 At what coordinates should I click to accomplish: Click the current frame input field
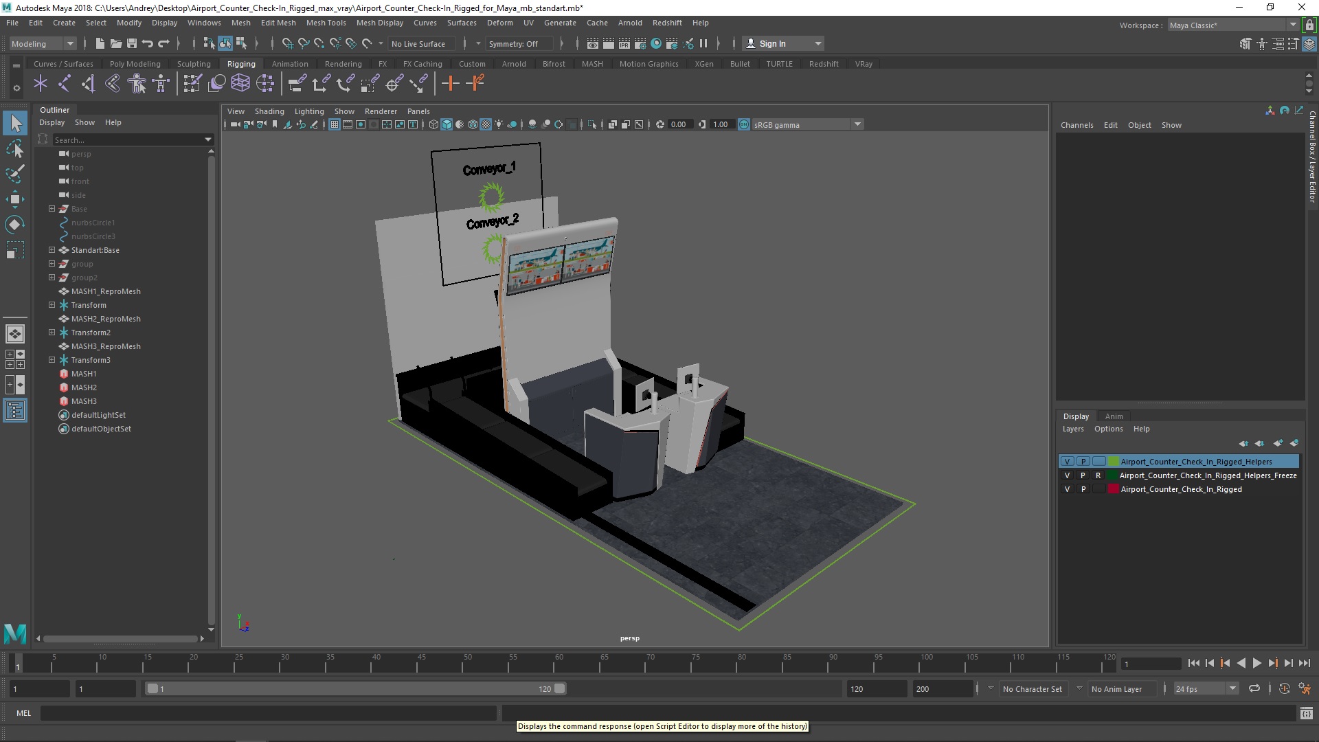click(1151, 664)
